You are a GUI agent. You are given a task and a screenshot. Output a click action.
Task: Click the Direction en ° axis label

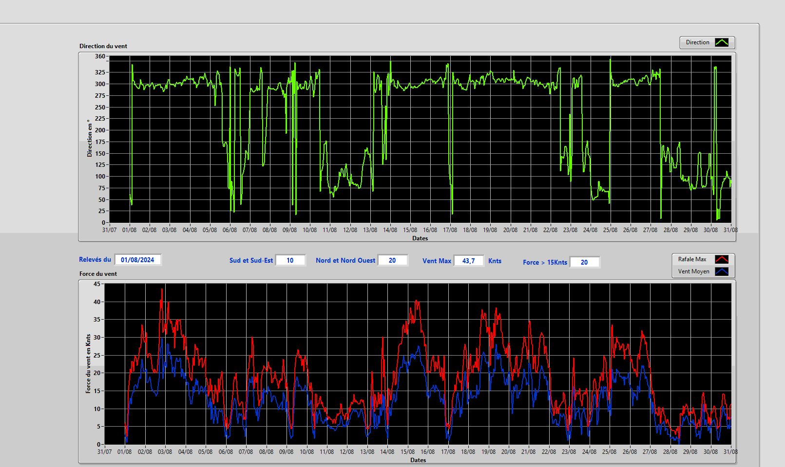coord(89,138)
